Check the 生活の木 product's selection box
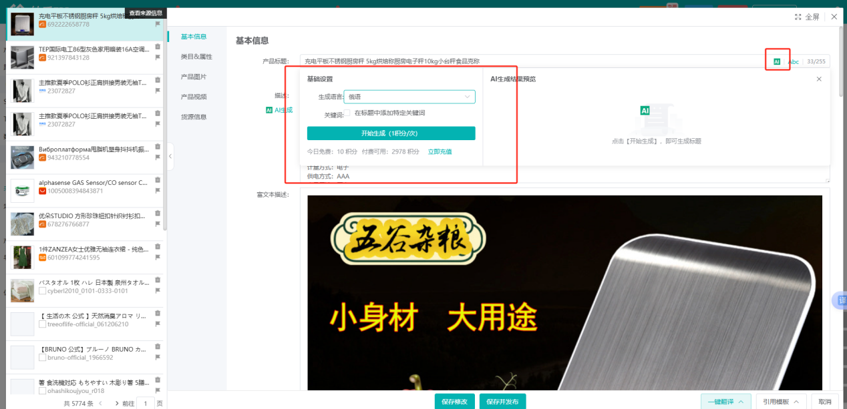Image resolution: width=847 pixels, height=409 pixels. [42, 324]
